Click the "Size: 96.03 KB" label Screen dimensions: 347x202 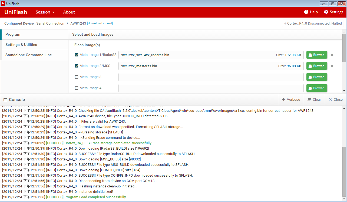coord(290,66)
